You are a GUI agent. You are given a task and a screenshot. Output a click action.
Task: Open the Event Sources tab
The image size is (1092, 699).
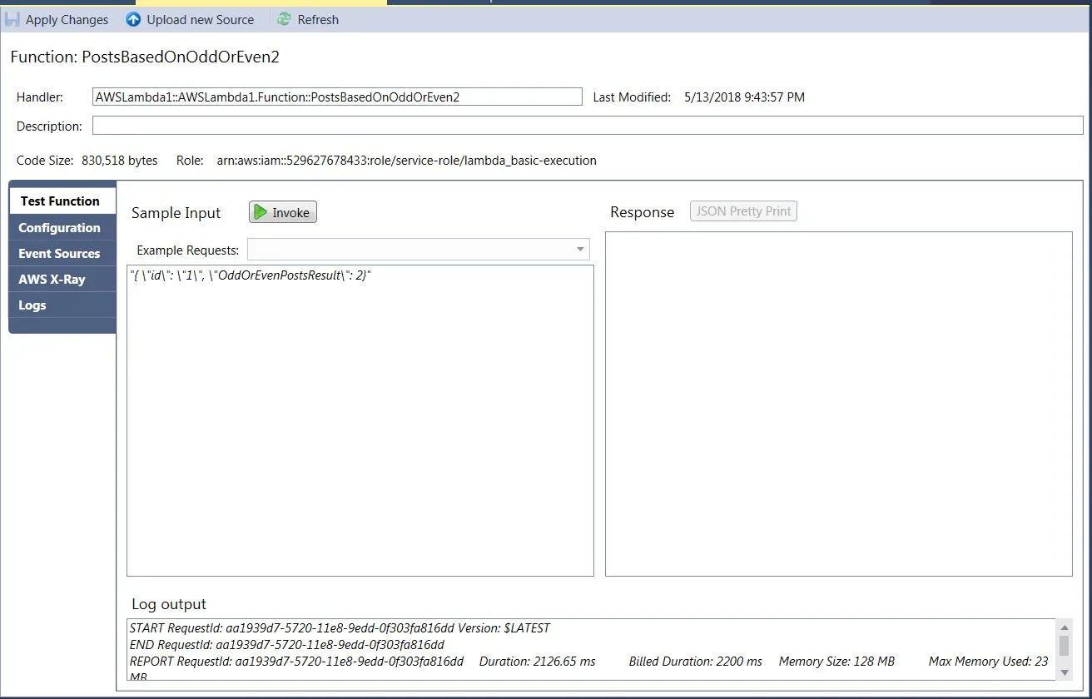pyautogui.click(x=62, y=253)
